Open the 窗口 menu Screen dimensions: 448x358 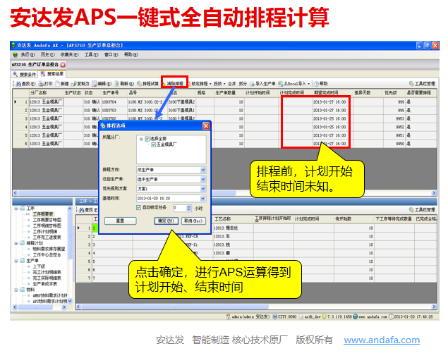tap(111, 54)
